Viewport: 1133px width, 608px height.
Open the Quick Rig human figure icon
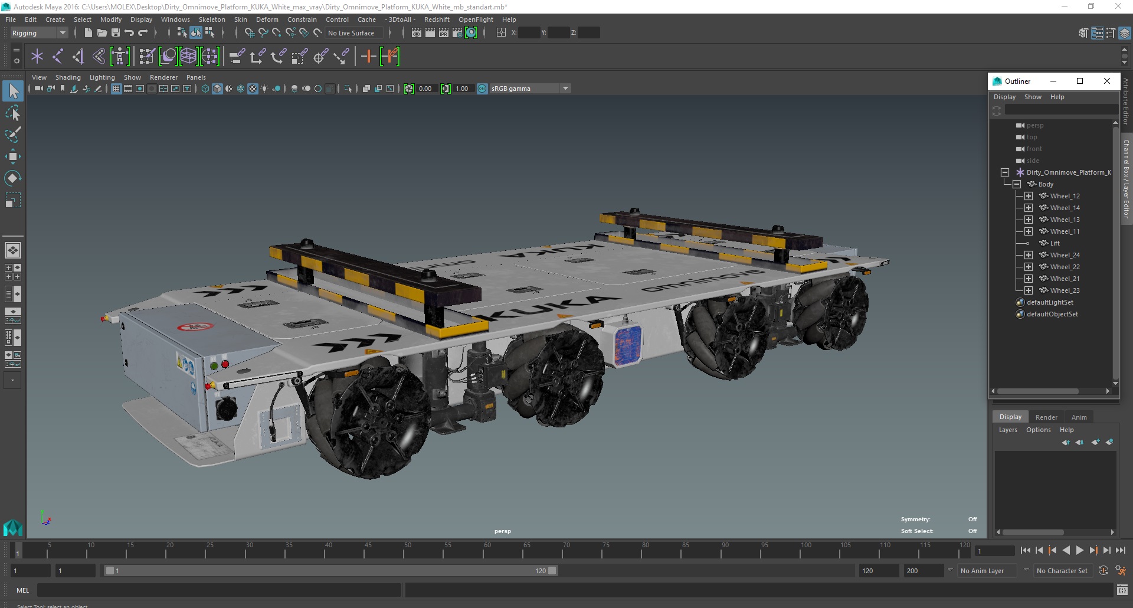click(x=120, y=57)
